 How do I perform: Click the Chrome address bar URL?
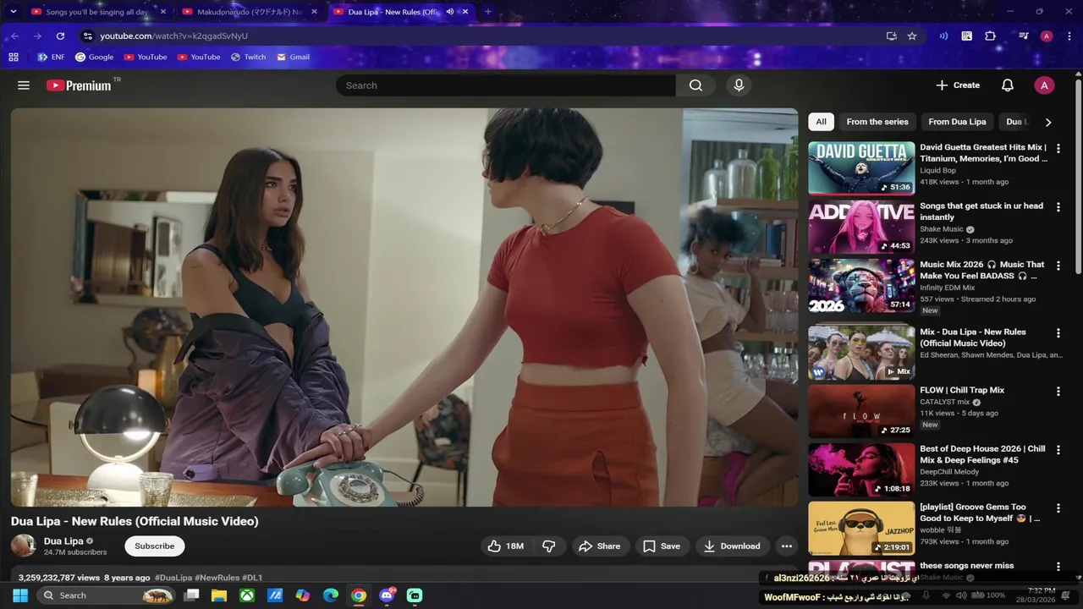click(x=173, y=36)
